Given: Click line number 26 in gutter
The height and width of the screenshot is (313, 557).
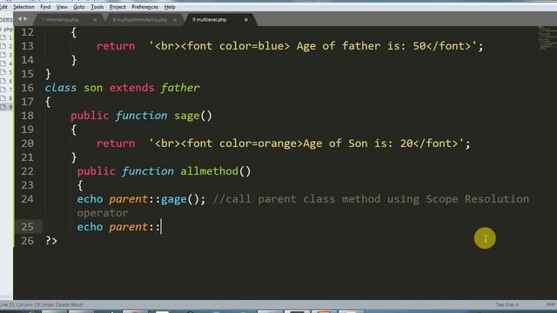Looking at the screenshot, I should [x=27, y=241].
